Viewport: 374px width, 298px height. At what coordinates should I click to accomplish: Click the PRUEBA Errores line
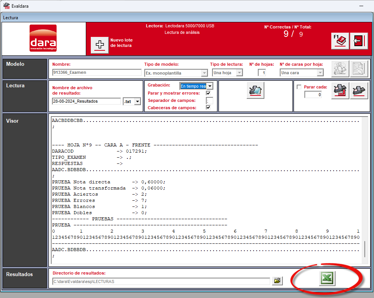pos(99,200)
